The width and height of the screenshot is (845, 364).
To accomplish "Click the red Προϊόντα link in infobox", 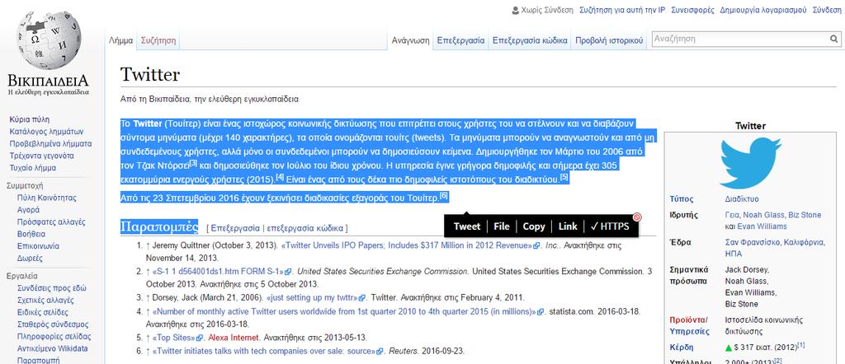I will click(x=687, y=320).
